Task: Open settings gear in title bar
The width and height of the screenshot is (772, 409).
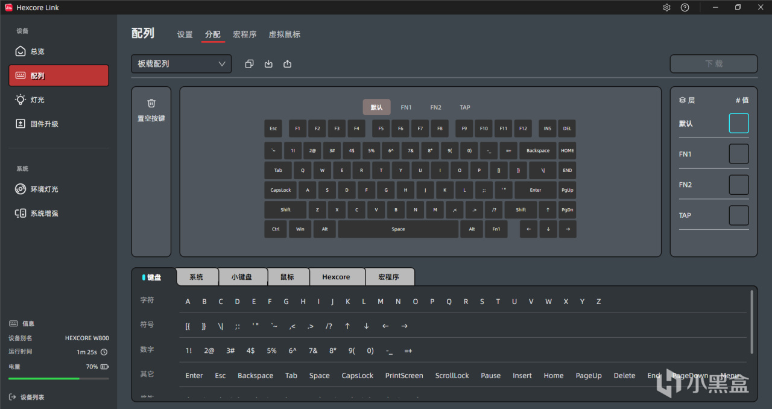Action: coord(666,7)
